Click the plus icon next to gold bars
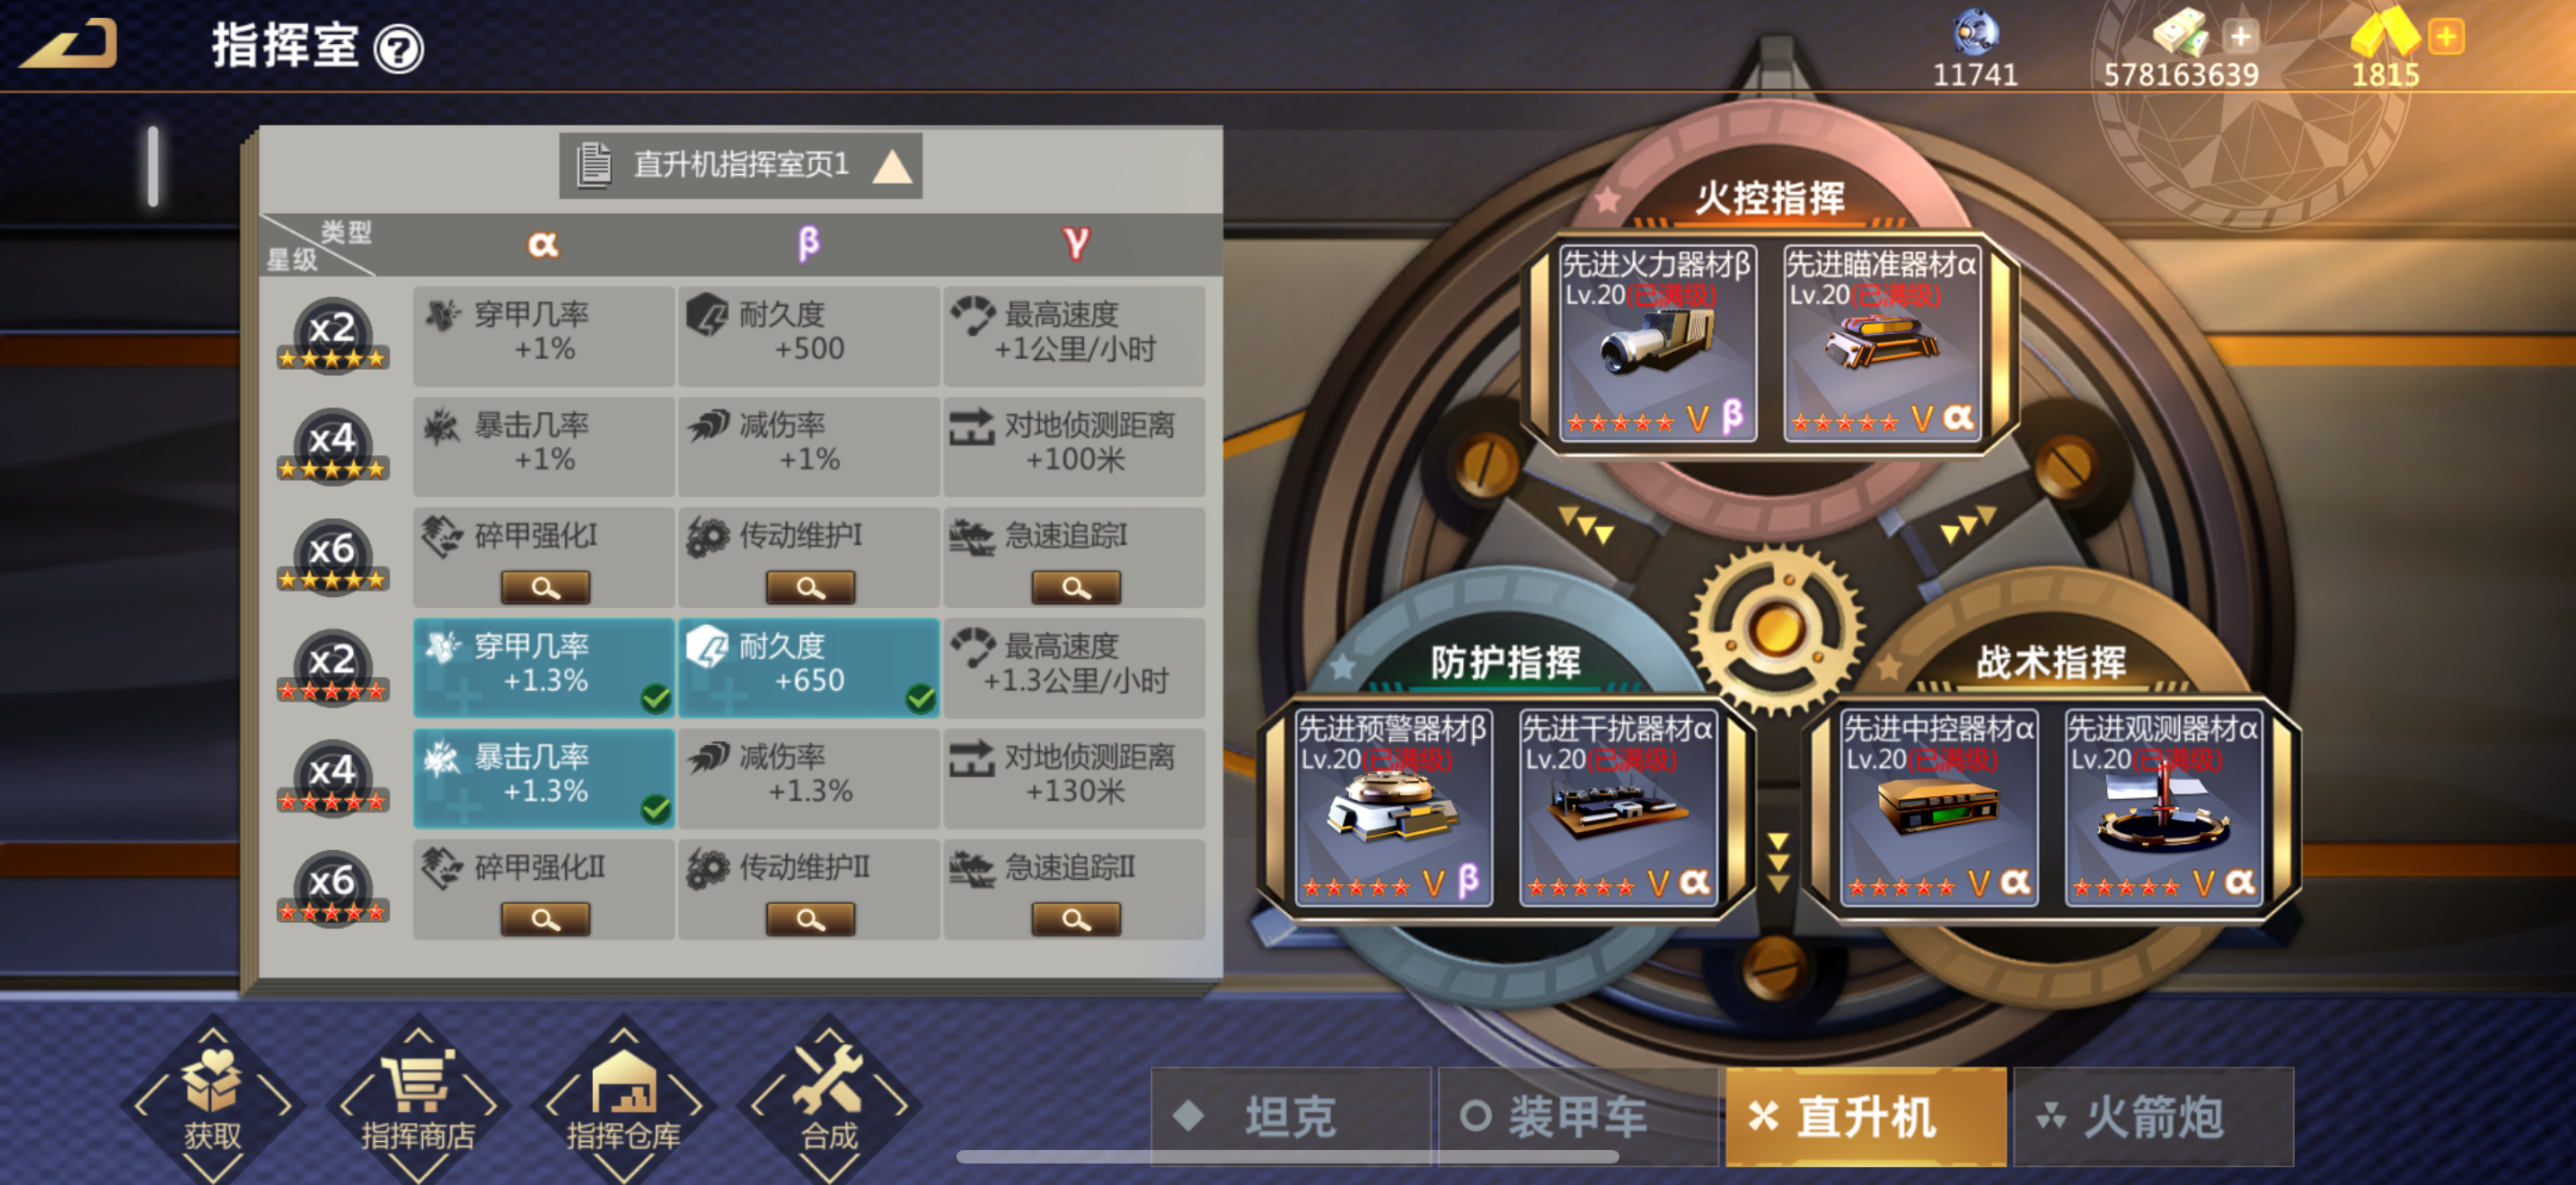 2446,37
